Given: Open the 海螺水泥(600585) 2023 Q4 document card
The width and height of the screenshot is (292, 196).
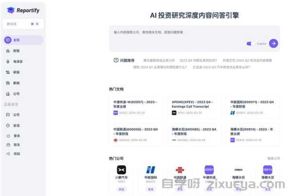Looking at the screenshot, I should click(194, 134).
